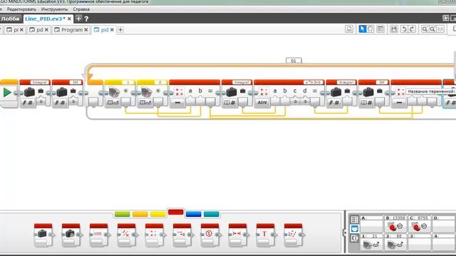
Task: Add a new program tab
Action: click(120, 30)
